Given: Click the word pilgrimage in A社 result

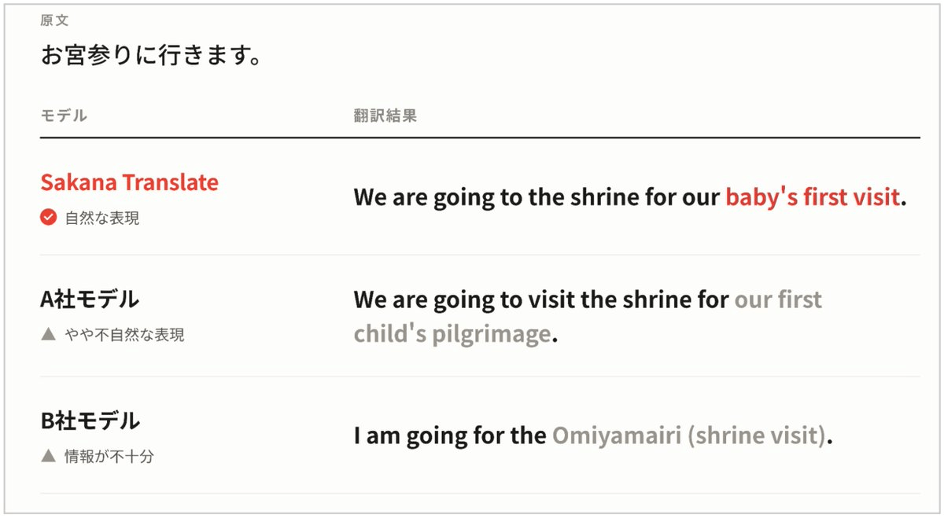Looking at the screenshot, I should [491, 335].
